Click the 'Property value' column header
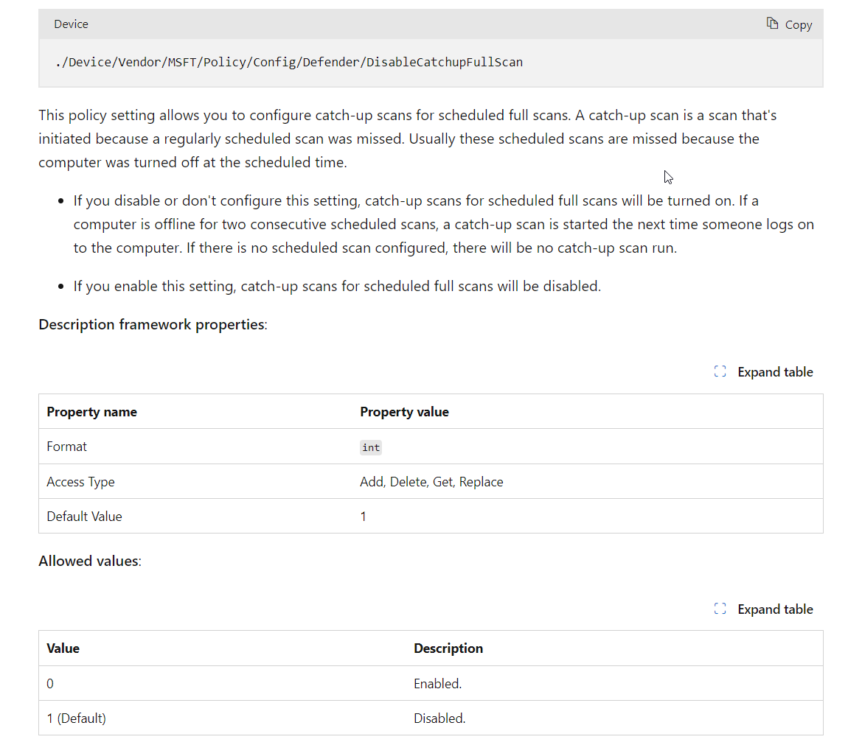Image resolution: width=862 pixels, height=745 pixels. click(405, 412)
